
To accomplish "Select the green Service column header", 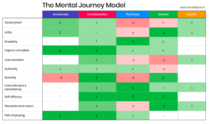I will coord(163,14).
